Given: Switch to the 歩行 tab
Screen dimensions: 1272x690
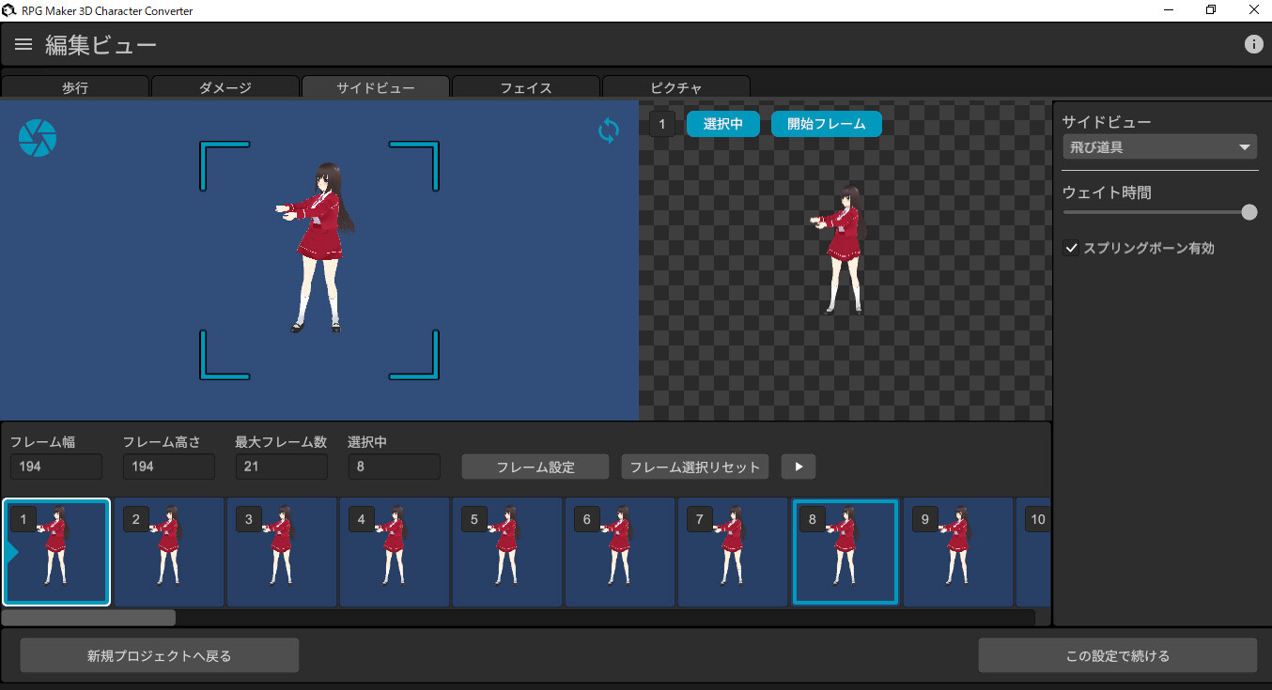Looking at the screenshot, I should pos(75,87).
